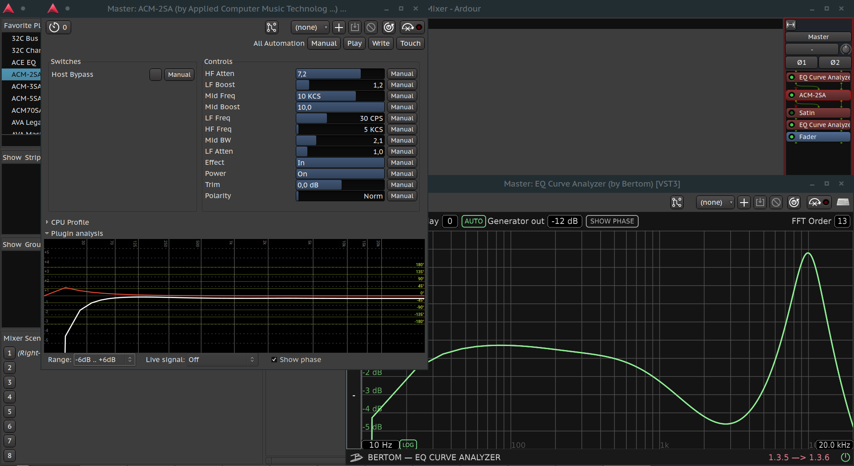Toggle the Show phase checkbox
The width and height of the screenshot is (854, 466).
[x=274, y=360]
